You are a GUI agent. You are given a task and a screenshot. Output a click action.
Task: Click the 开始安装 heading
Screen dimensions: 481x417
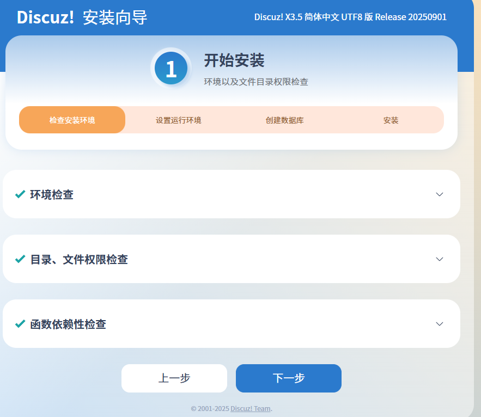tap(234, 60)
